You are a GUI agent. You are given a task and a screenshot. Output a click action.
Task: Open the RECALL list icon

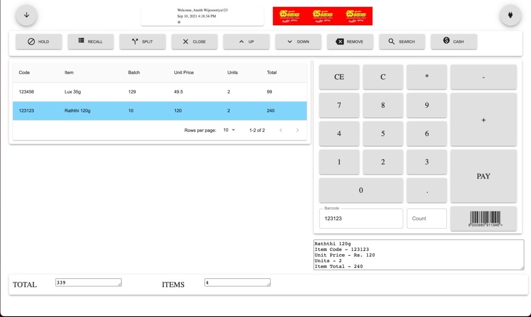[82, 41]
